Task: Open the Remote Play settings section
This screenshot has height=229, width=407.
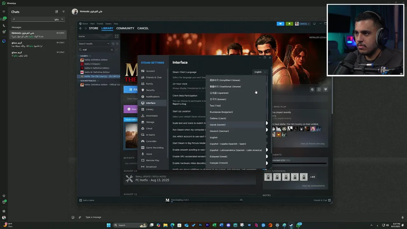Action: [x=153, y=160]
